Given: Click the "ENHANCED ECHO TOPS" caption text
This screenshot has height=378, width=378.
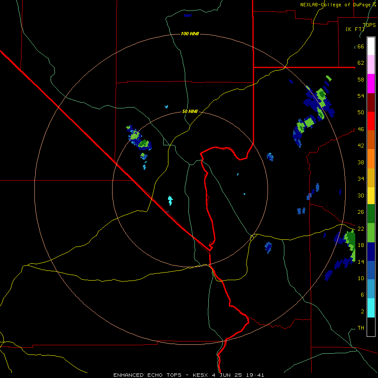Looking at the screenshot, I should coord(147,375).
